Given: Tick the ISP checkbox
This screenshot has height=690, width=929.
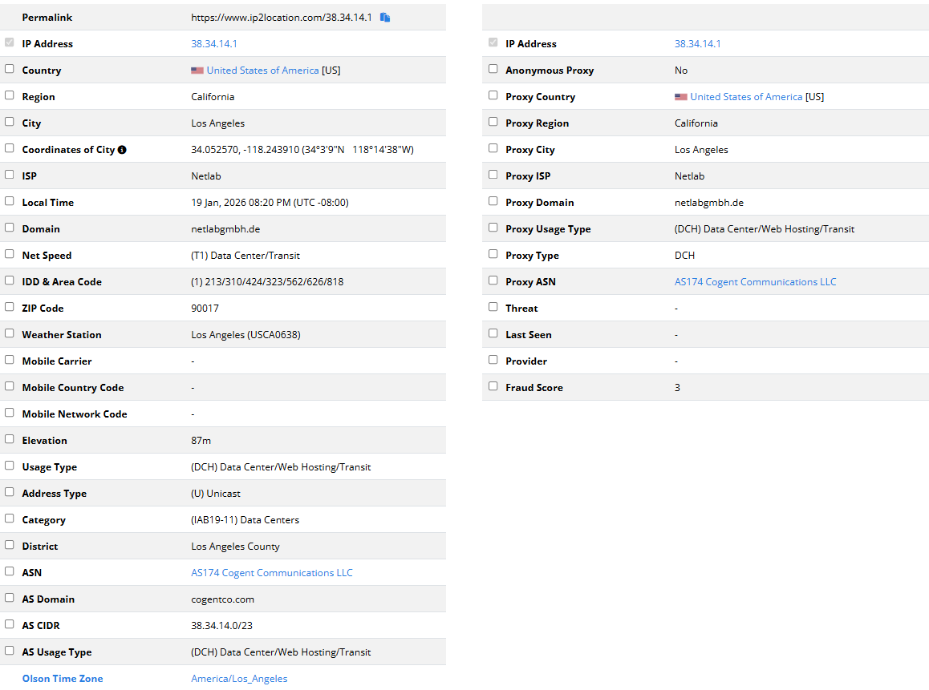Looking at the screenshot, I should pos(10,176).
